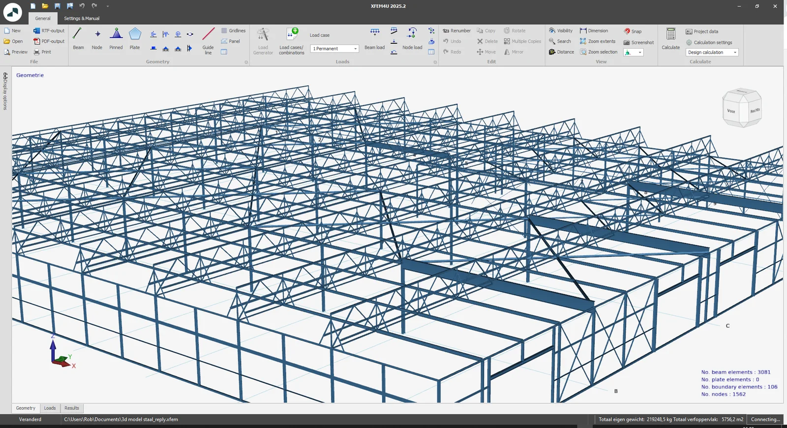The height and width of the screenshot is (428, 787).
Task: Click the undo arrow in title bar
Action: 82,6
